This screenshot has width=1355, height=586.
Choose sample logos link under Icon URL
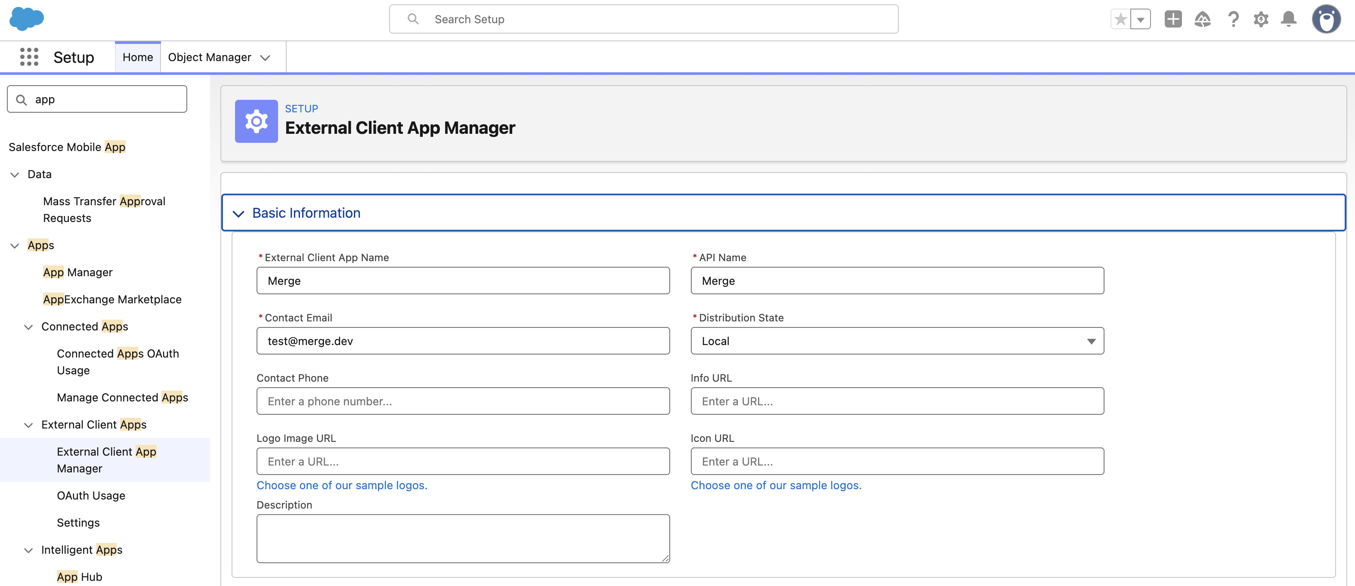[x=776, y=485]
